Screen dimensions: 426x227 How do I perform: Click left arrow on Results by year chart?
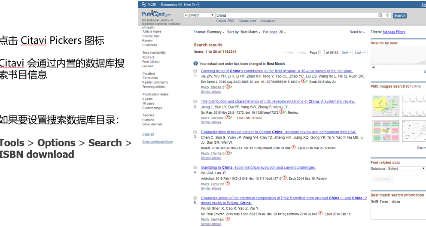[373, 67]
